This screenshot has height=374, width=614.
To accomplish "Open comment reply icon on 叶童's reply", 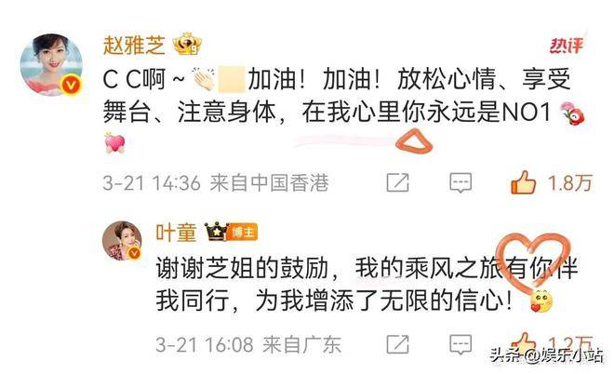I will (x=460, y=344).
